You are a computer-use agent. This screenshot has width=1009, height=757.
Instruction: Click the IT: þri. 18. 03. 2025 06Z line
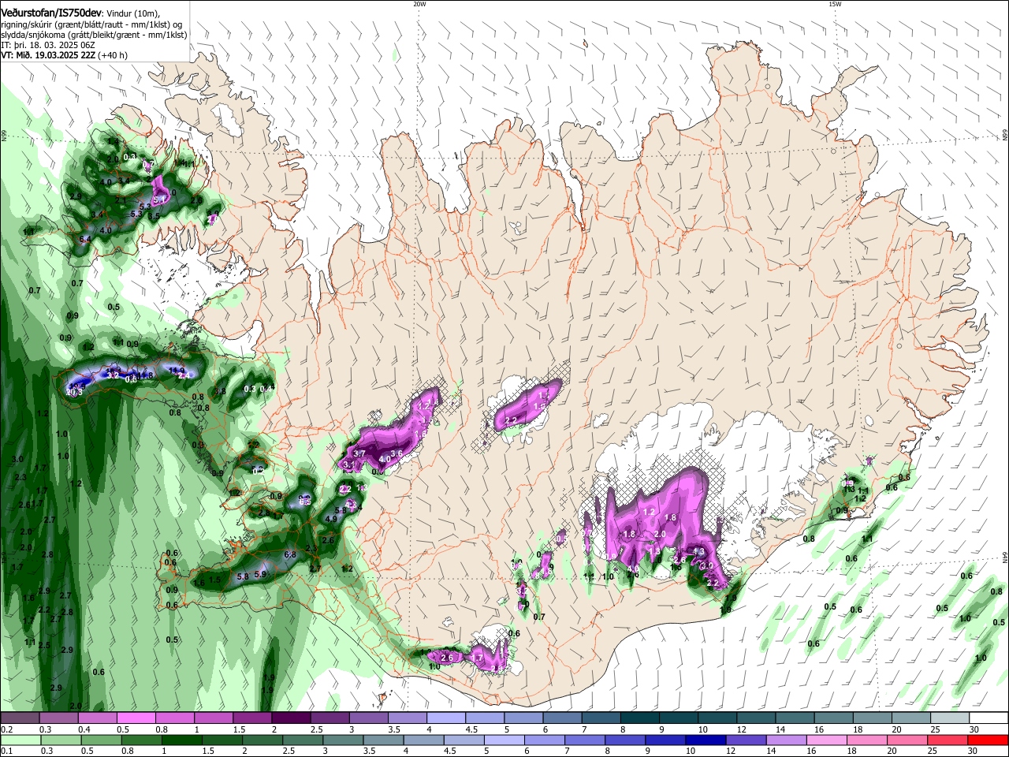pos(47,45)
